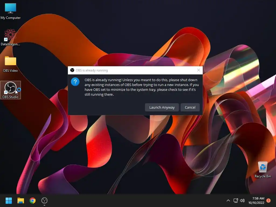The width and height of the screenshot is (276, 207).
Task: Click the dialog message text about existing instances
Action: coord(142,87)
